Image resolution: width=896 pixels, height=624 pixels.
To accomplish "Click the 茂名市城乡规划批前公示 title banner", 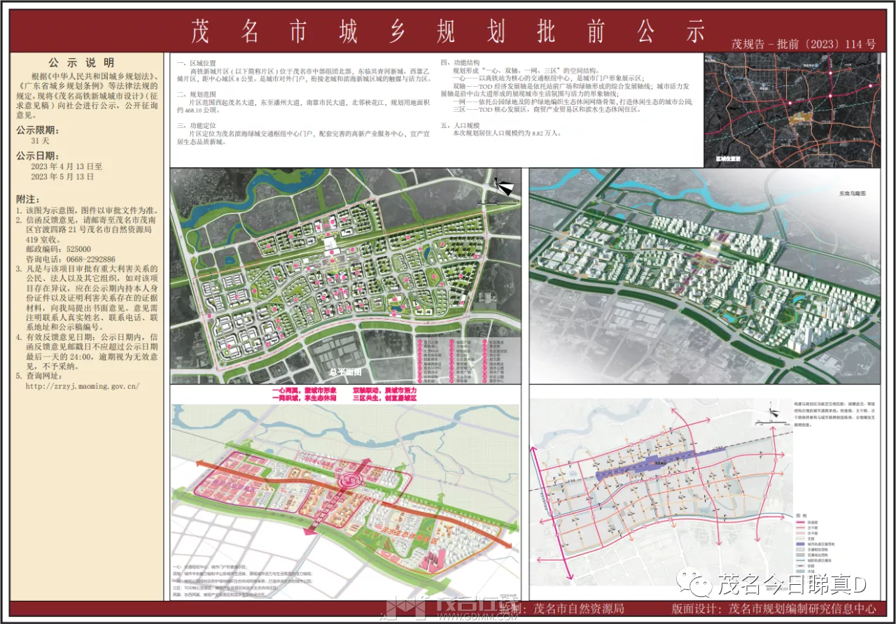I will [448, 32].
